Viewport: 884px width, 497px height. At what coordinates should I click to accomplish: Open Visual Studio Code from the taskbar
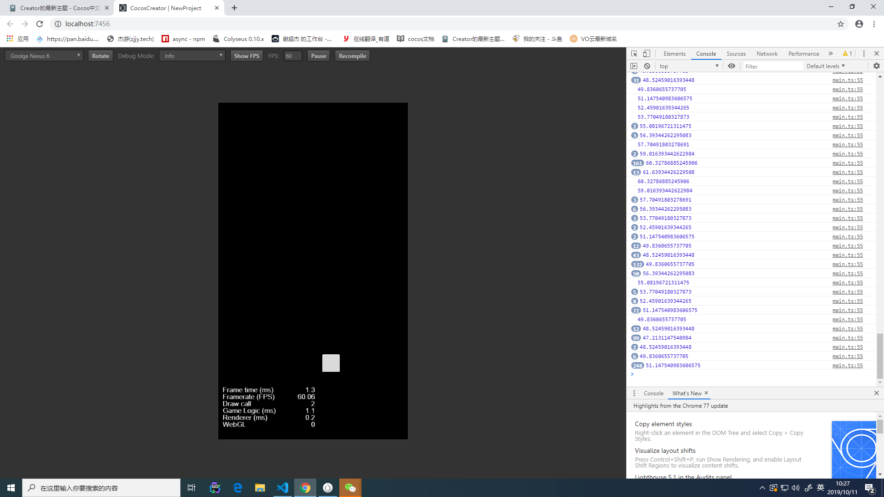283,488
